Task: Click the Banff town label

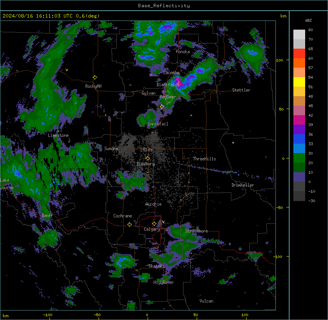Action: [x=47, y=215]
